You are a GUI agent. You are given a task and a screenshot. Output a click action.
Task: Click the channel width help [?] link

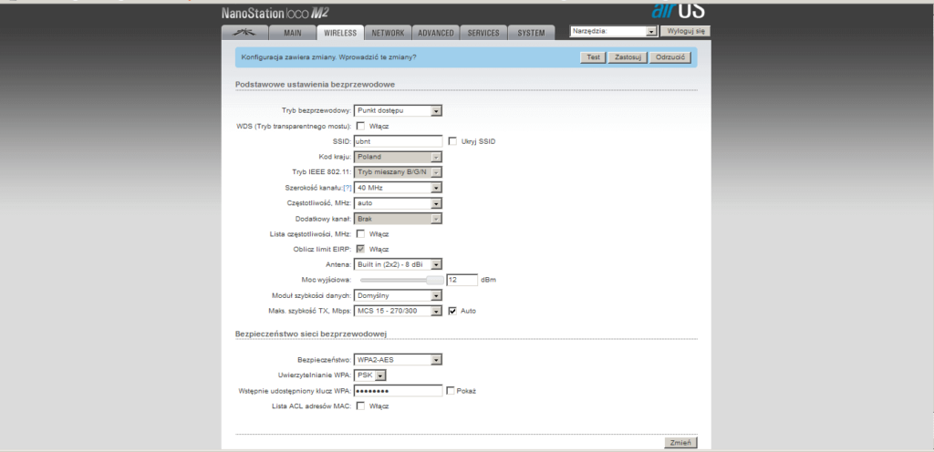347,188
